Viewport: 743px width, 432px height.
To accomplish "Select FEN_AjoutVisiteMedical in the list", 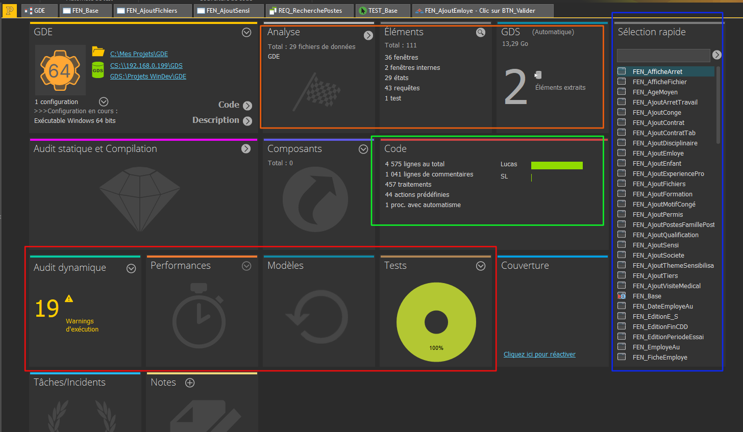I will point(665,286).
